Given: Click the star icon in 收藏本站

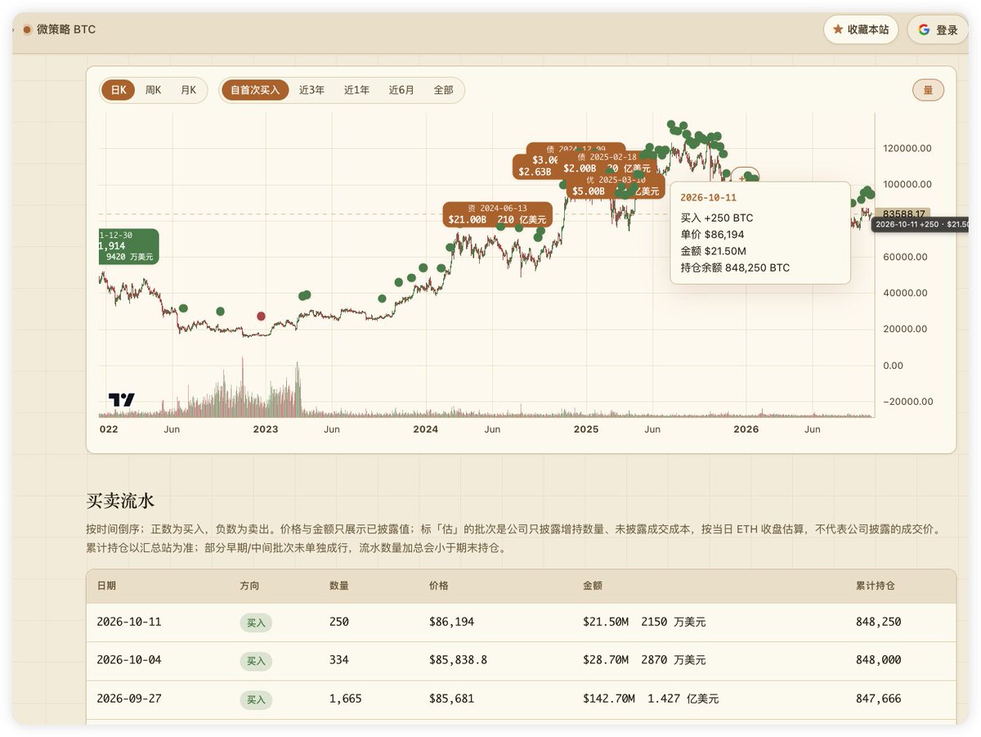Looking at the screenshot, I should [x=838, y=29].
